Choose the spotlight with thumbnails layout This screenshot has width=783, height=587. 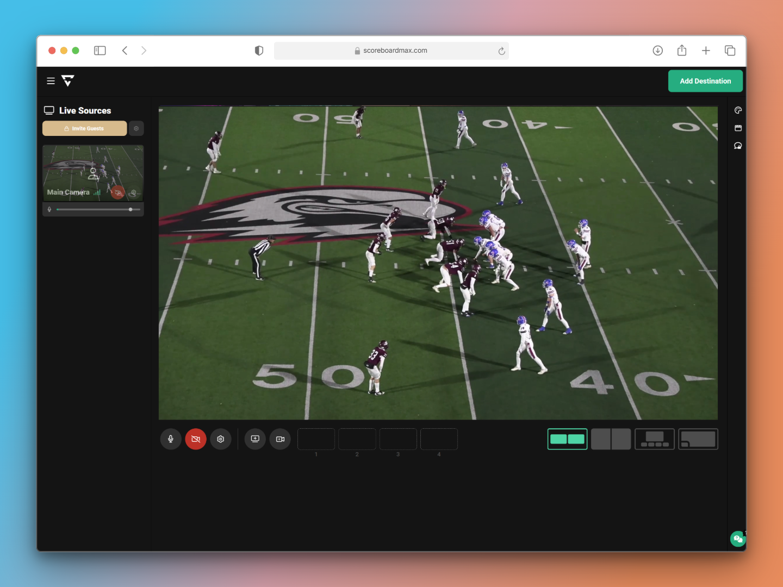(x=655, y=439)
